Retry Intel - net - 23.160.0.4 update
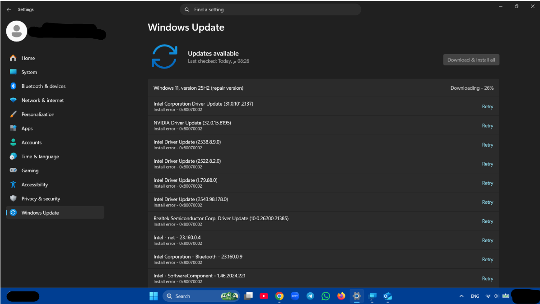 click(x=487, y=240)
